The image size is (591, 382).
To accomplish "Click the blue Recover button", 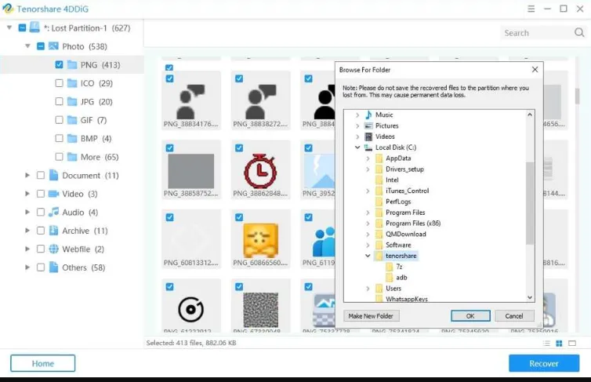I will (544, 363).
